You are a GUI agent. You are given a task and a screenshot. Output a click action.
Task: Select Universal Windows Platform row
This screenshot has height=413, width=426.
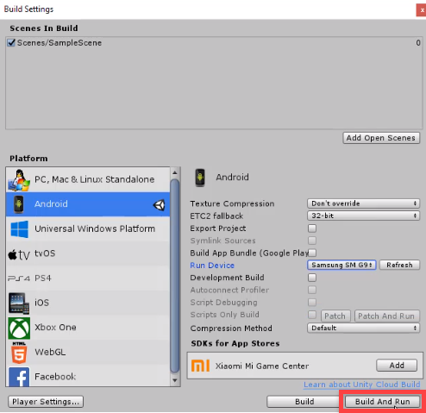(88, 229)
